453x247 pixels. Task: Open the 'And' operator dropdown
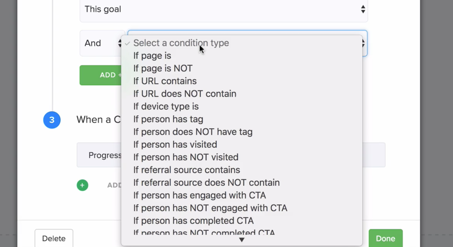pyautogui.click(x=101, y=43)
